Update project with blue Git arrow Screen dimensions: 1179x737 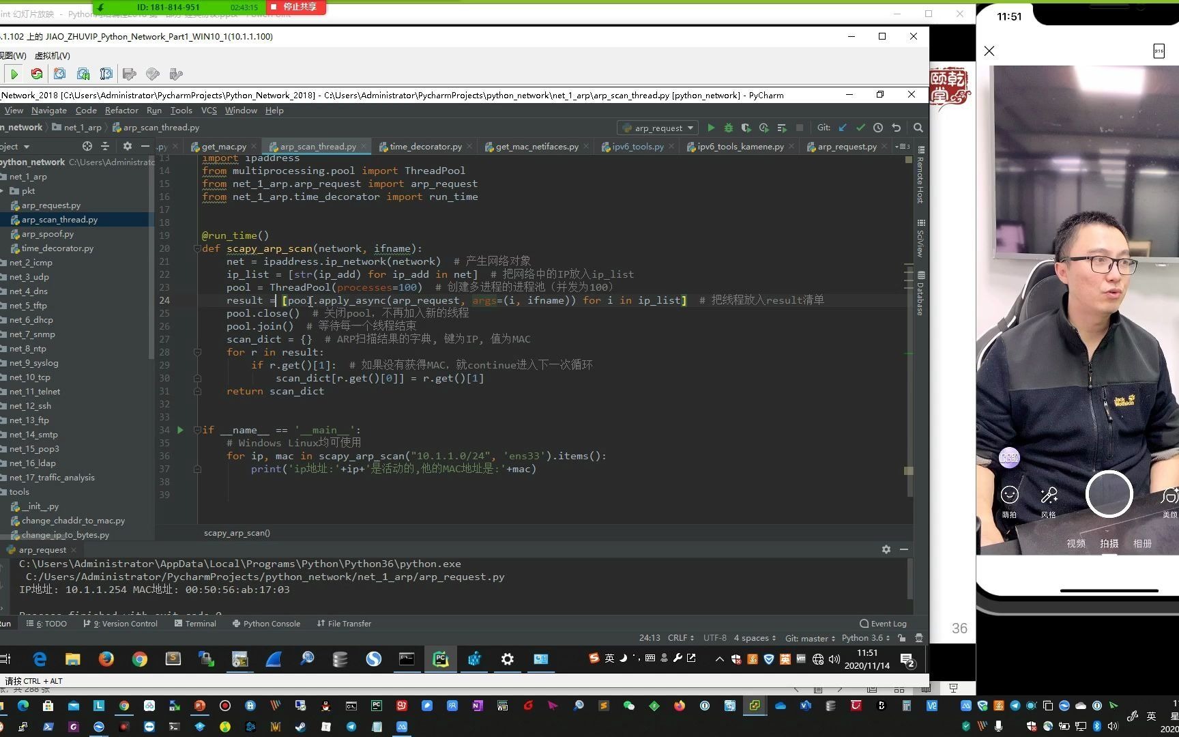pos(843,128)
